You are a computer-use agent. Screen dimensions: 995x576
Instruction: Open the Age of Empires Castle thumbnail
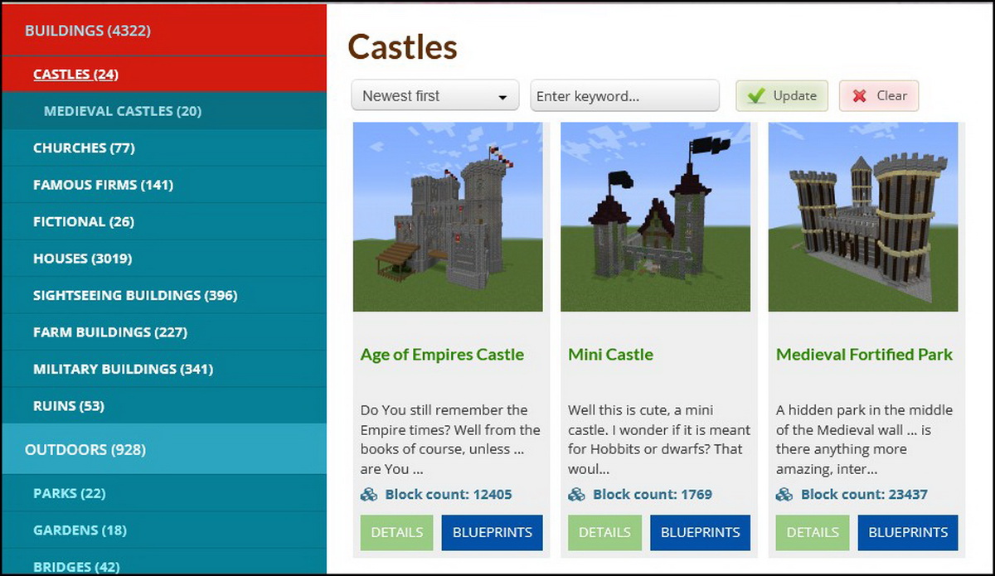pyautogui.click(x=448, y=217)
